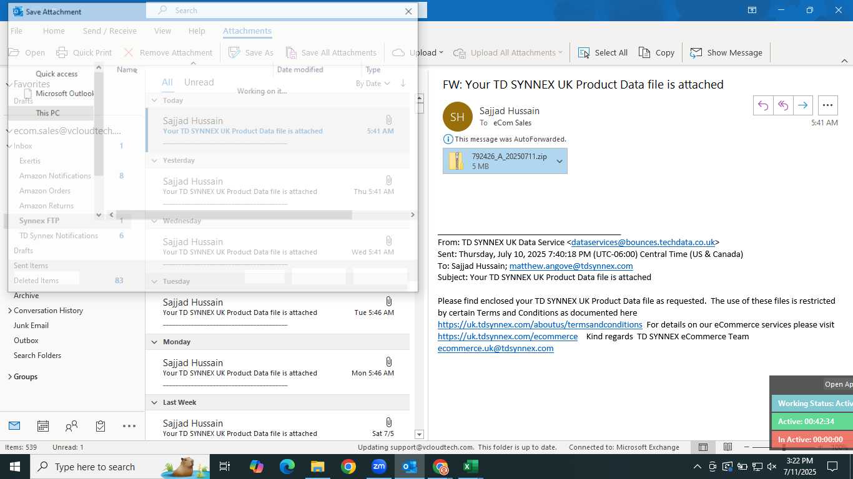Open File Explorer from the taskbar

point(318,467)
